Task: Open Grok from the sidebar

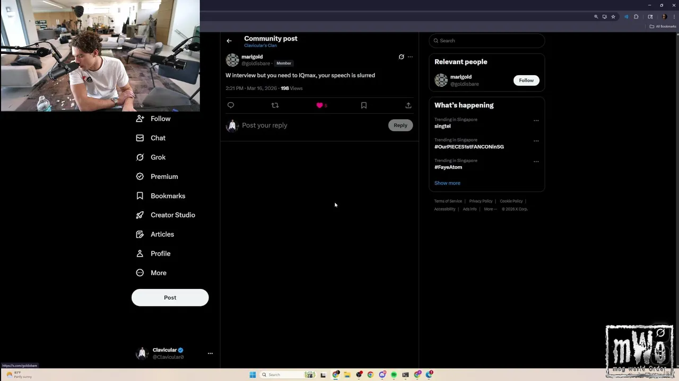Action: click(x=151, y=157)
